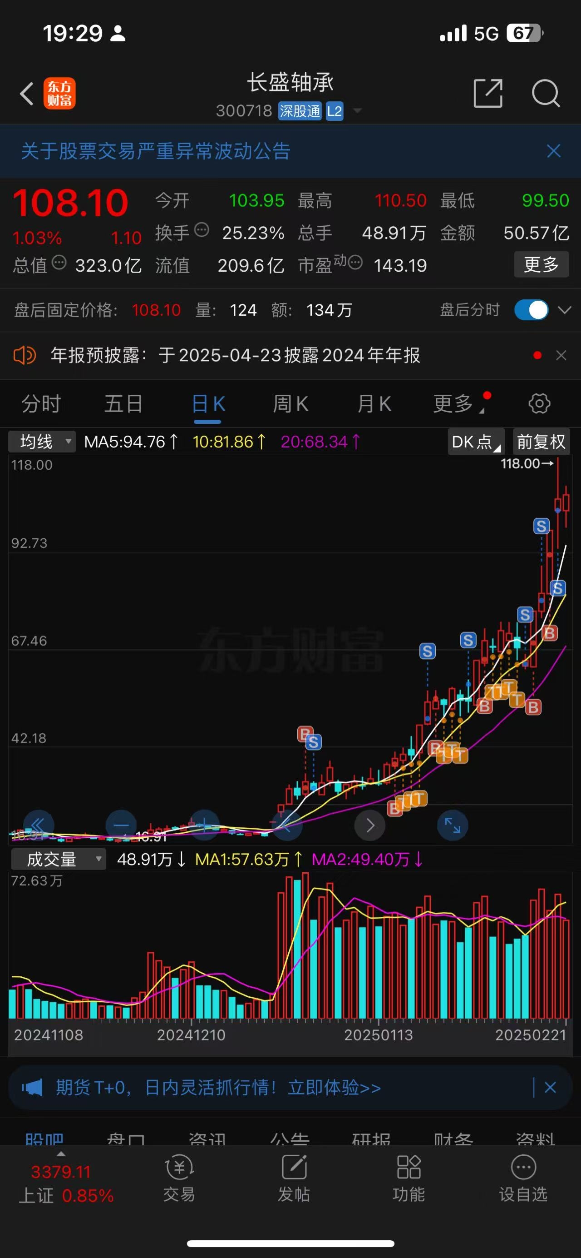Switch to the 月K tab
This screenshot has width=581, height=1258.
[374, 404]
